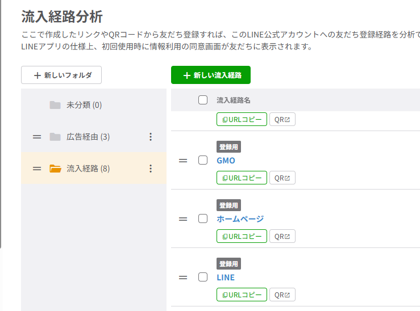Check the checkbox for the GMO row
420x311 pixels.
coord(203,161)
